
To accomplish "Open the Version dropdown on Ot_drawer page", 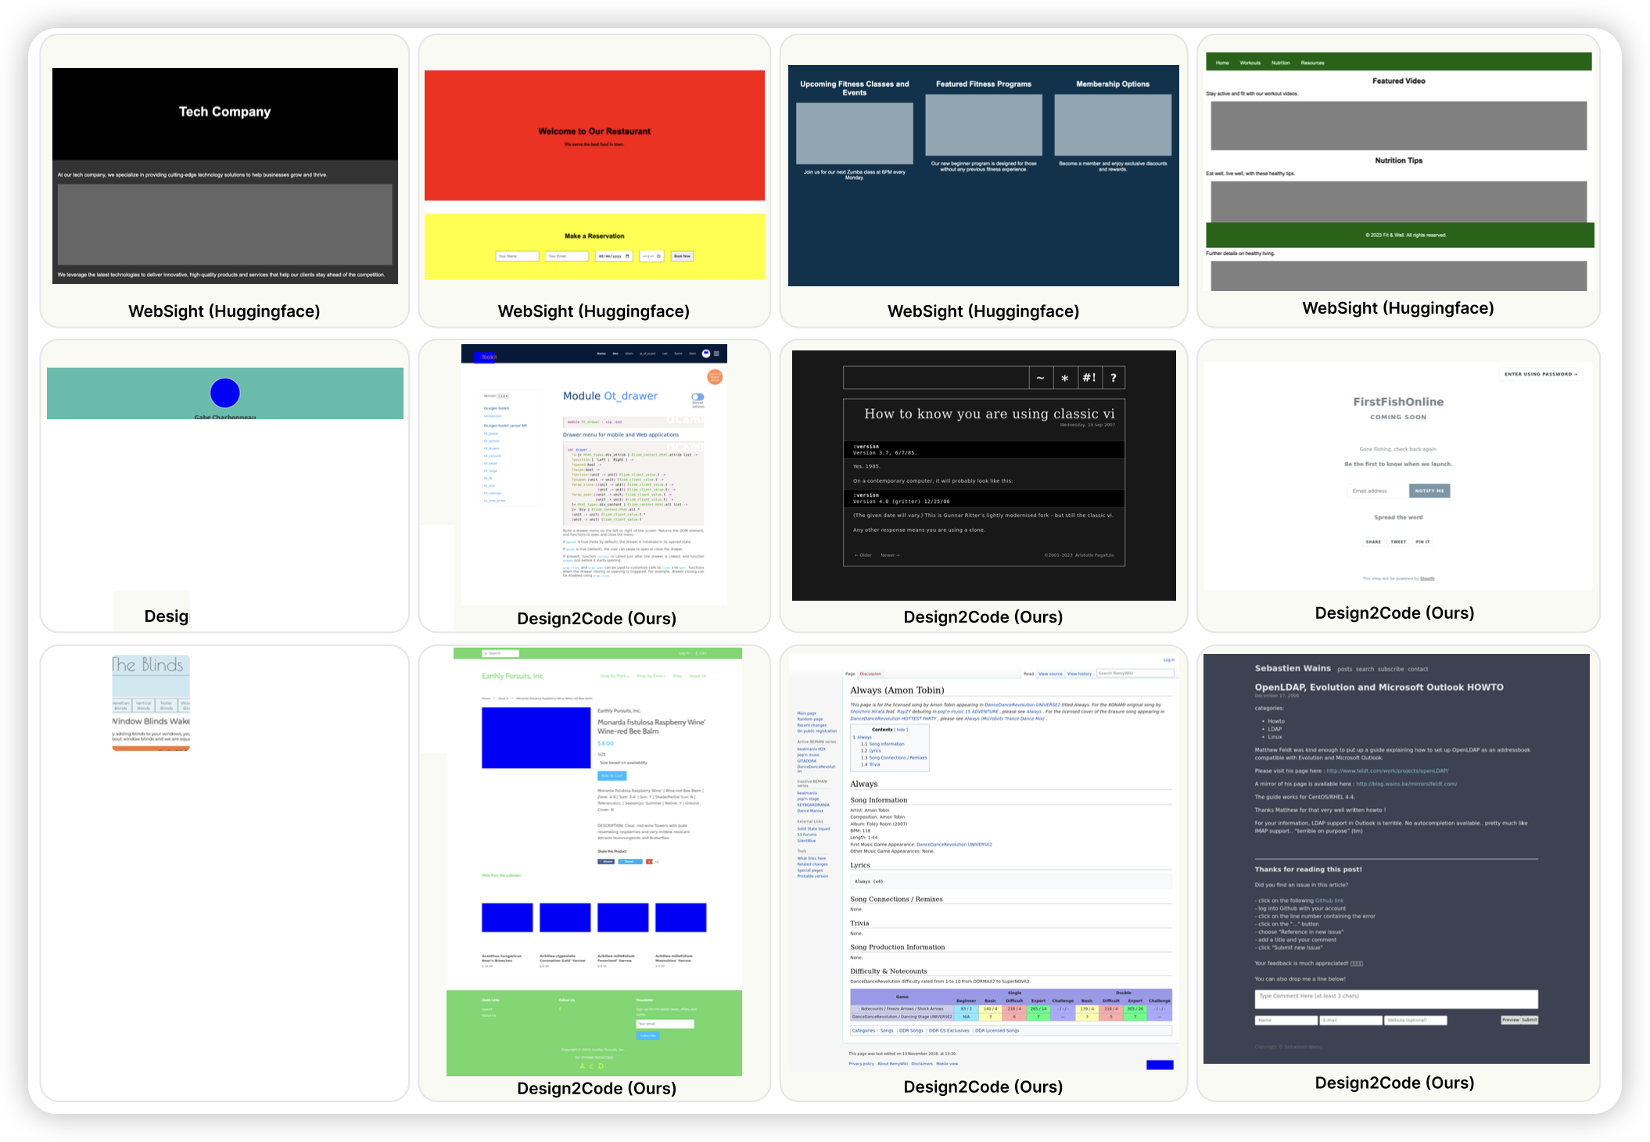I will point(503,396).
